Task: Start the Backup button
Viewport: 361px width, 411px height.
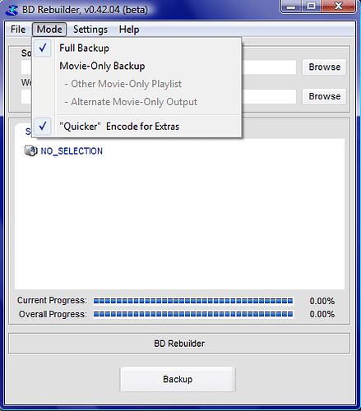Action: pos(178,379)
